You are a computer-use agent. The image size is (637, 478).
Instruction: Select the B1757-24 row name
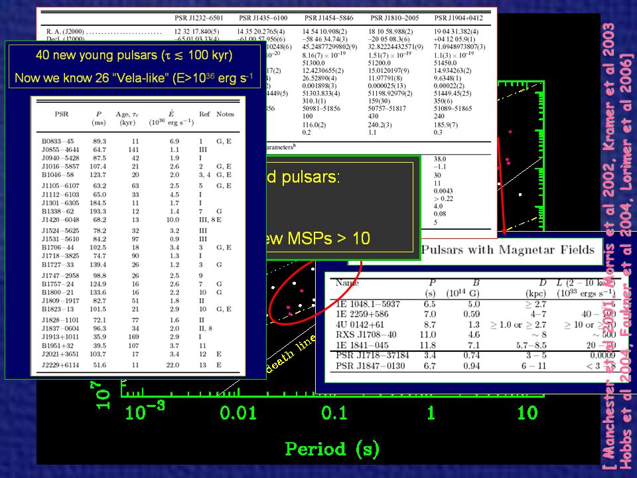pos(58,283)
